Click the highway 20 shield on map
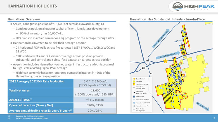The image size is (218, 122). click(x=143, y=68)
